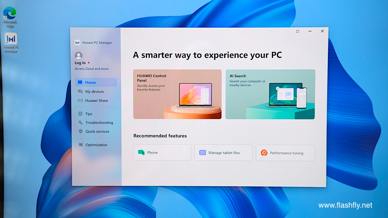The height and width of the screenshot is (218, 388).
Task: Click the Quick services shield icon
Action: (81, 131)
